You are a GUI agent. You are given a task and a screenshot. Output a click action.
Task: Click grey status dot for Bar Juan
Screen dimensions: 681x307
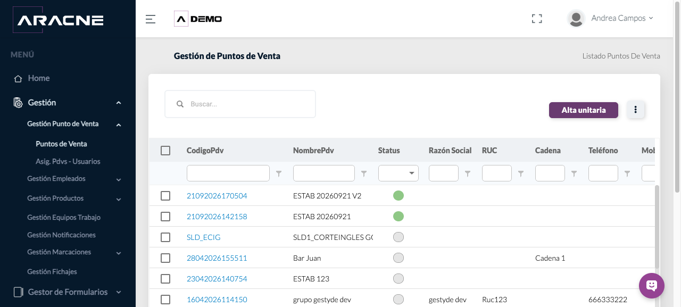(398, 258)
